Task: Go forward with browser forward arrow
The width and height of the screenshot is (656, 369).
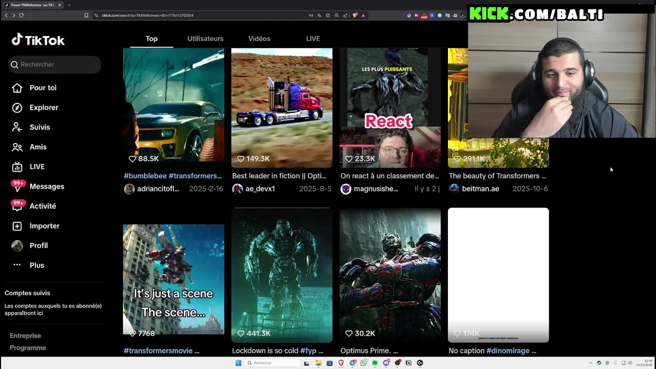Action: (x=13, y=15)
